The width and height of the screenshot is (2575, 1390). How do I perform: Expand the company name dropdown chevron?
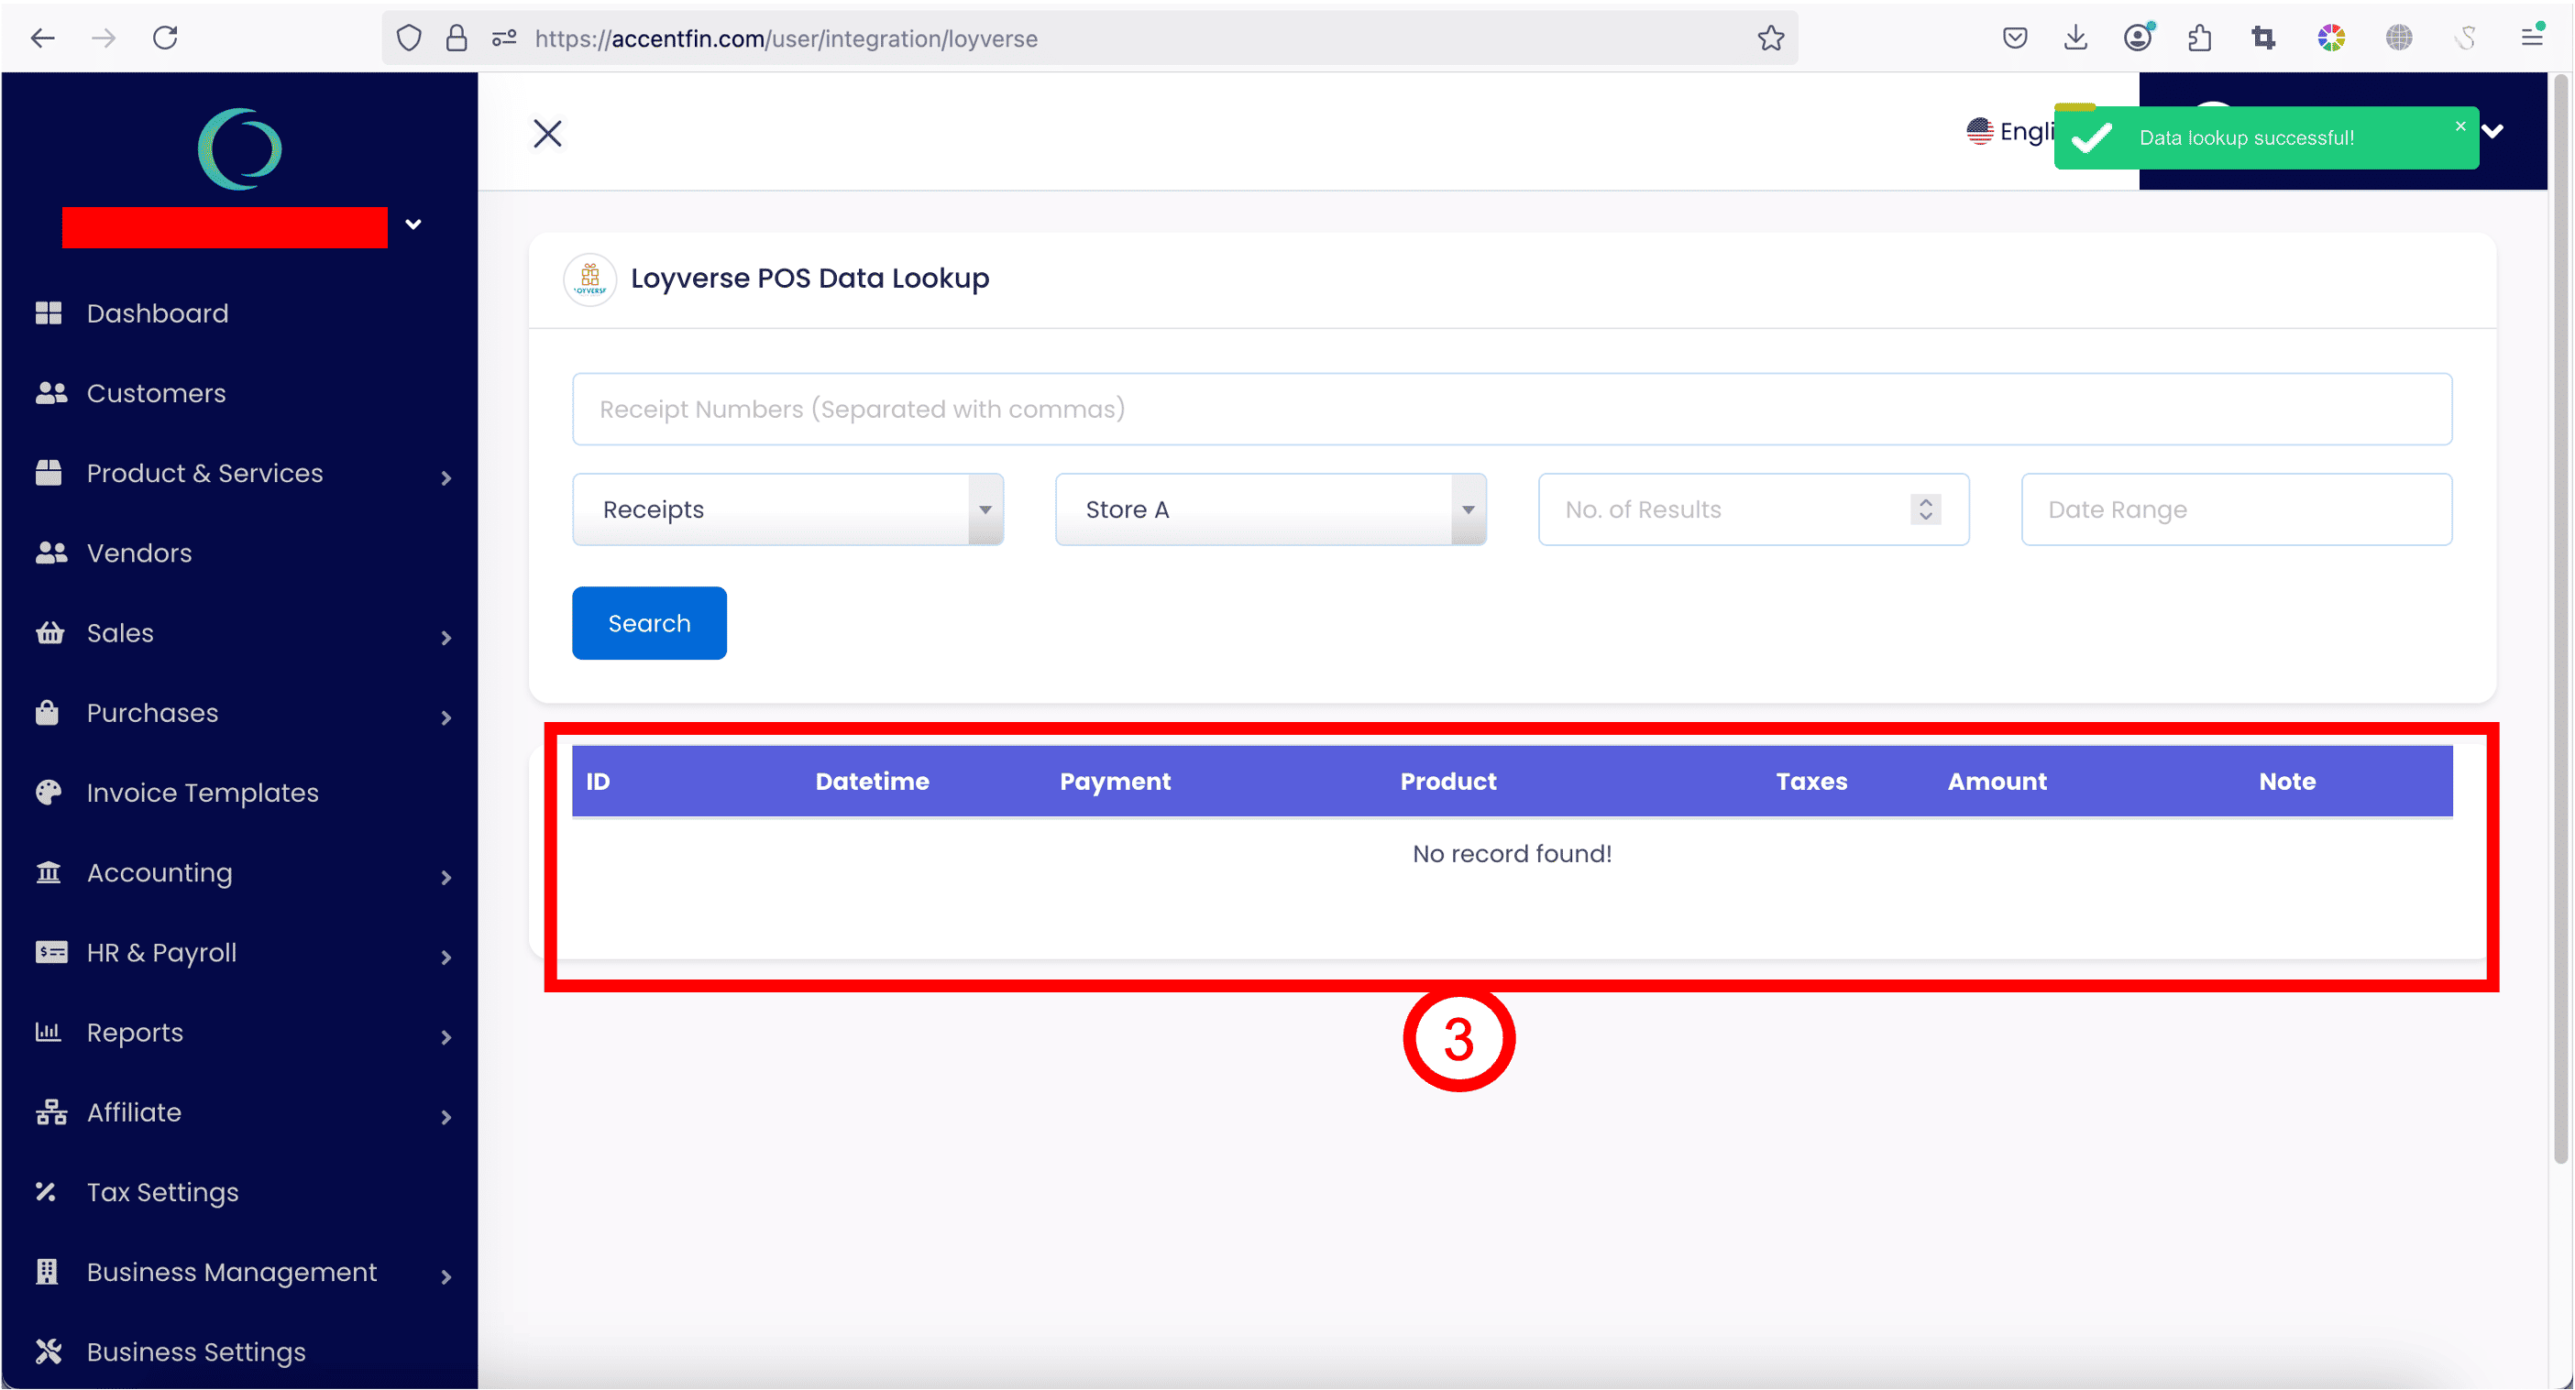point(413,224)
